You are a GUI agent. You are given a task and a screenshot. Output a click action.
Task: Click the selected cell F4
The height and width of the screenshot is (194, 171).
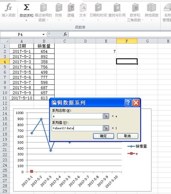[x=127, y=61]
